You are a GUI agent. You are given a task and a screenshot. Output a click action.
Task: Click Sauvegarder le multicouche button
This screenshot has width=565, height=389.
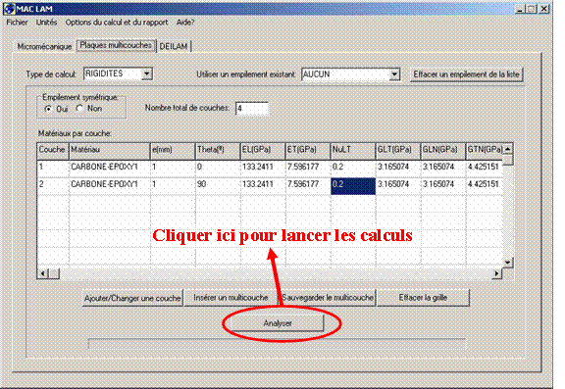328,298
